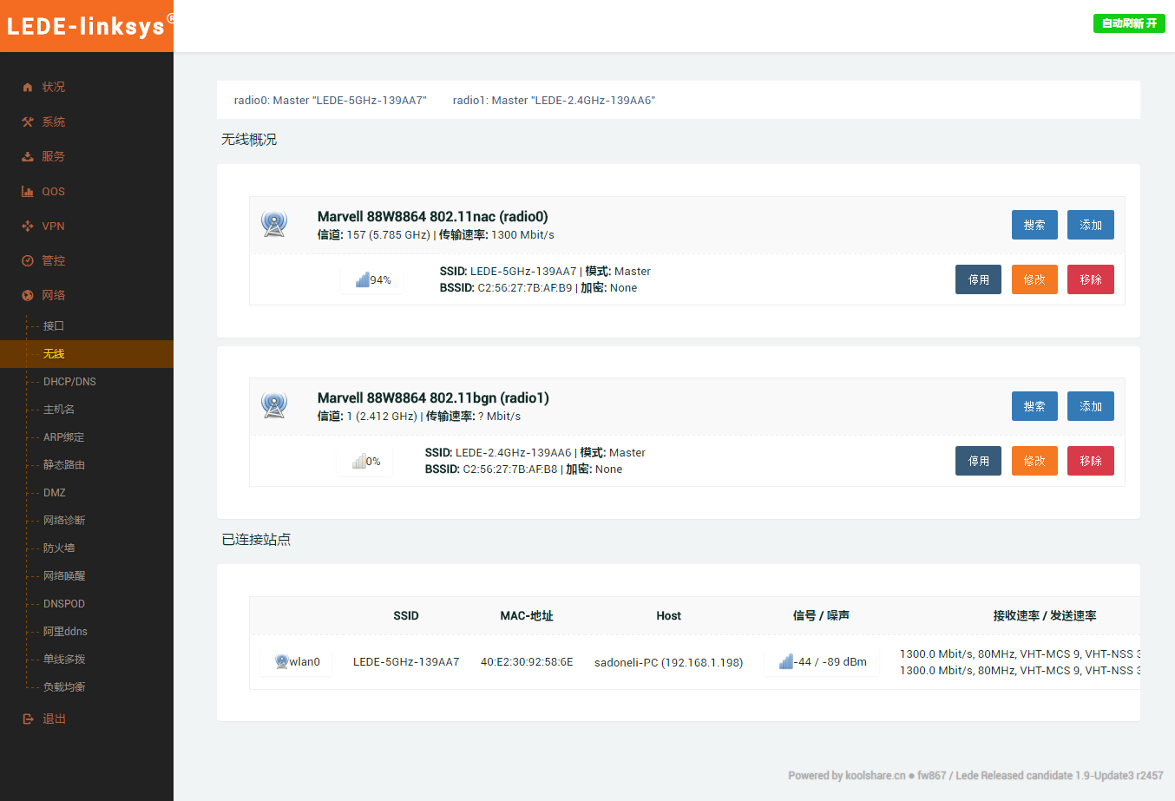
Task: Click the 94% signal strength indicator
Action: pos(372,280)
